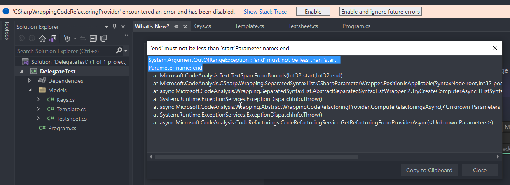Select the DelegateTest project

(x=58, y=71)
